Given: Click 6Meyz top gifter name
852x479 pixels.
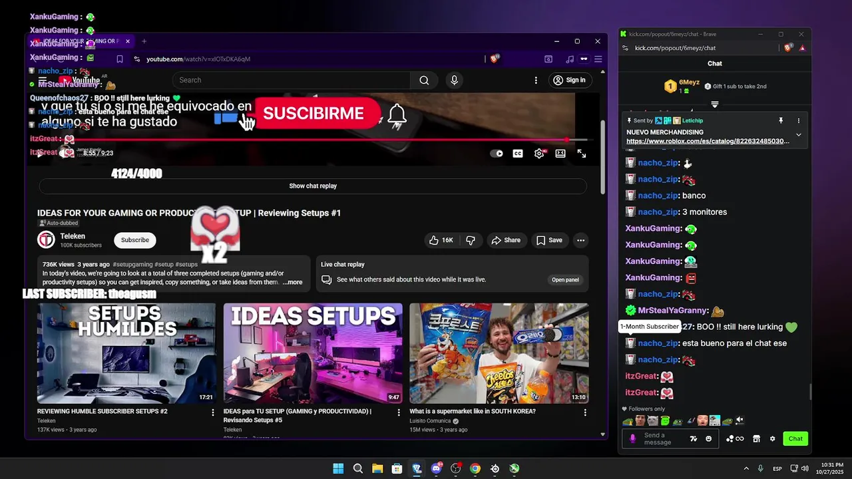Looking at the screenshot, I should click(689, 82).
